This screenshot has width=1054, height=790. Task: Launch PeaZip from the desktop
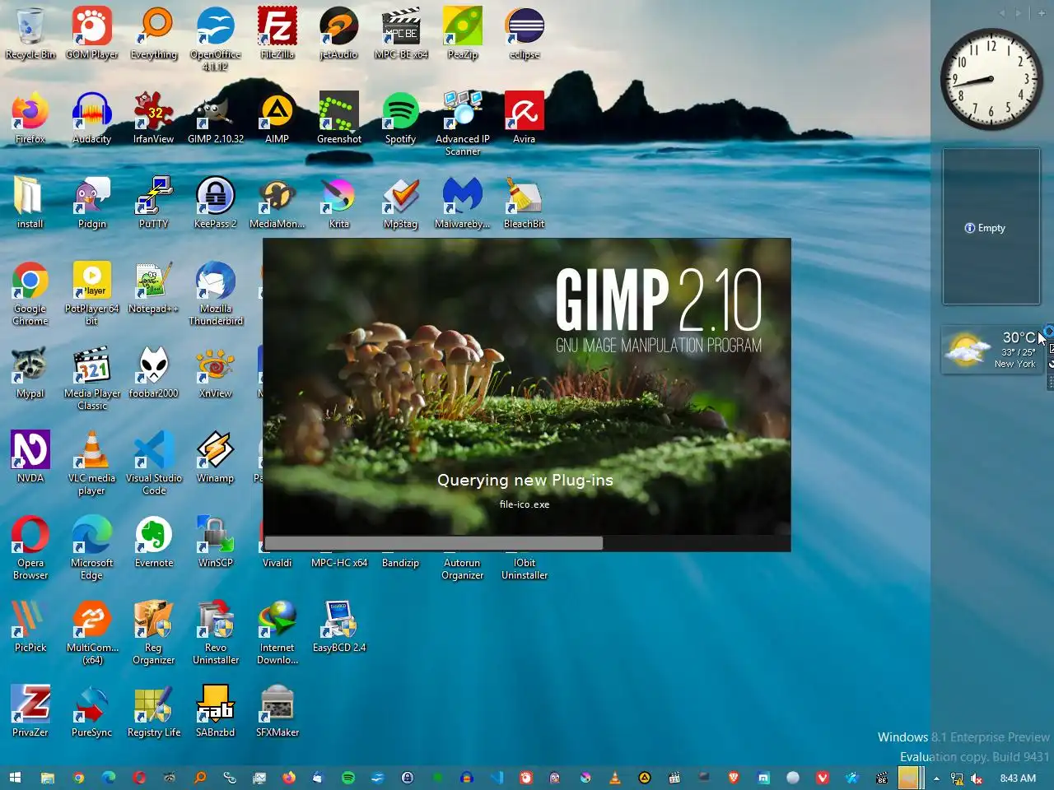tap(463, 34)
